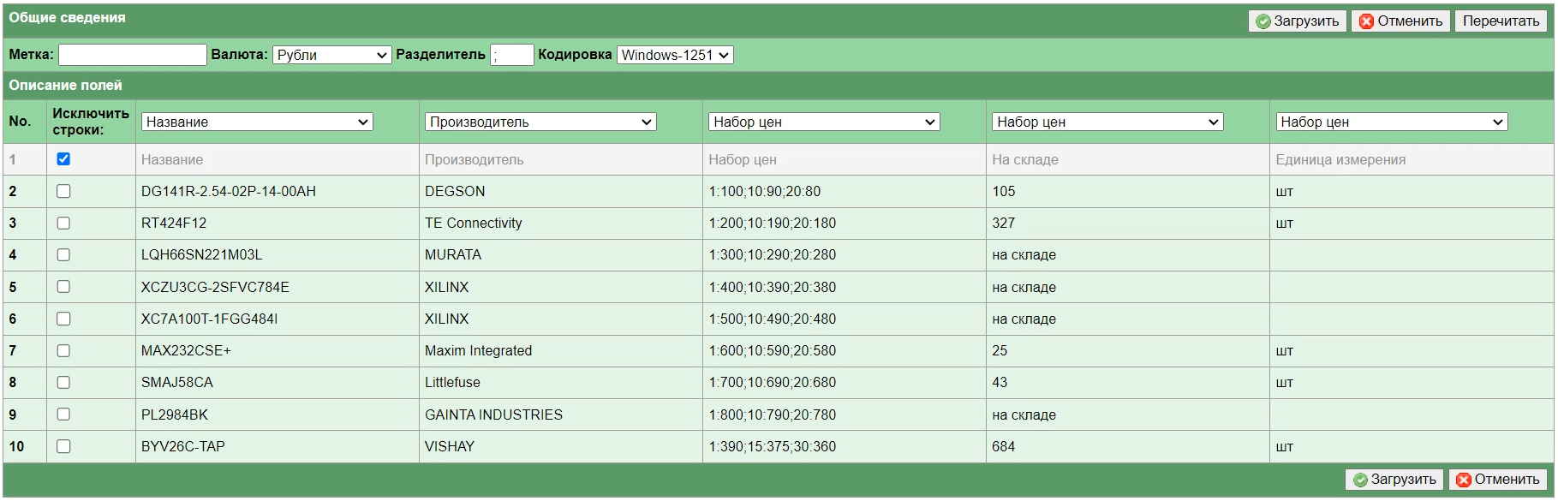Enable row exclusion for MAX232CSE+
Viewport: 1558px width, 501px height.
63,351
